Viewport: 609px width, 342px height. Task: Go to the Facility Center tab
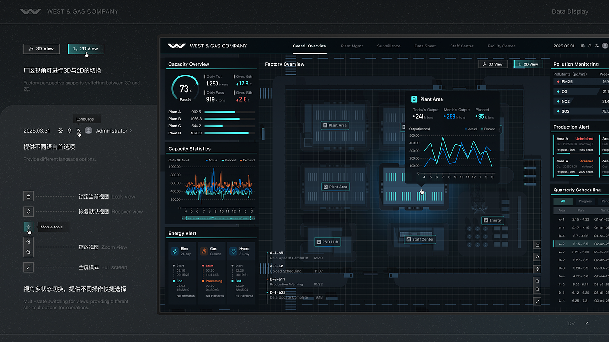click(501, 46)
